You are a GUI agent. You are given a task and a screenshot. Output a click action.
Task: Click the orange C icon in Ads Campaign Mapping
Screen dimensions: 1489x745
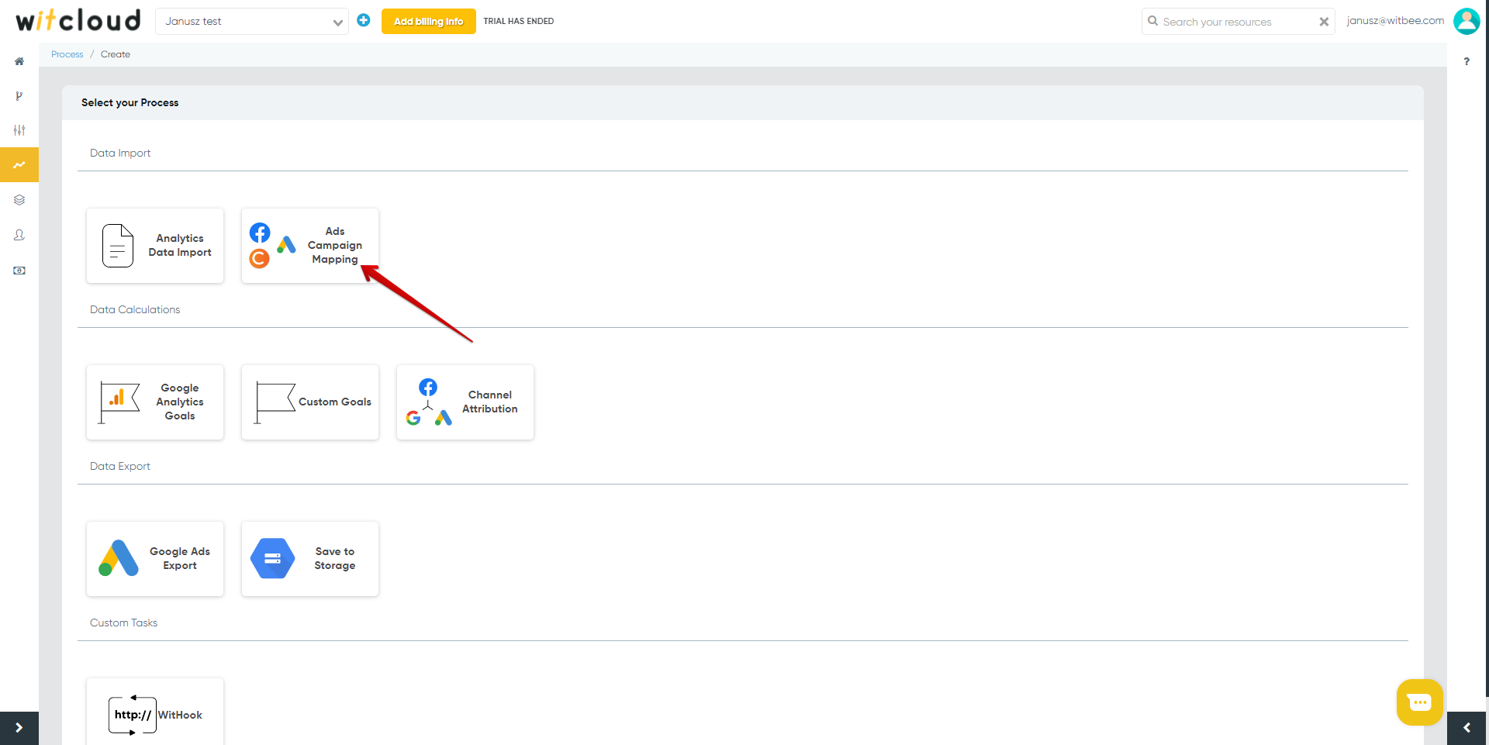coord(259,258)
